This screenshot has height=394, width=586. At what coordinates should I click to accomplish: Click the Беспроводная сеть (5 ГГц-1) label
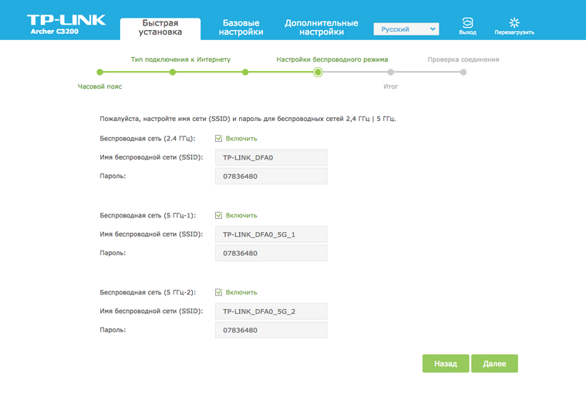[147, 215]
